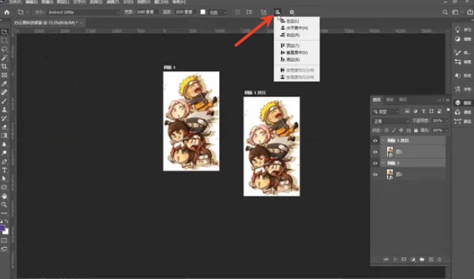Click the add new artboard icon
Viewport: 474px width, 279px height.
[x=264, y=12]
